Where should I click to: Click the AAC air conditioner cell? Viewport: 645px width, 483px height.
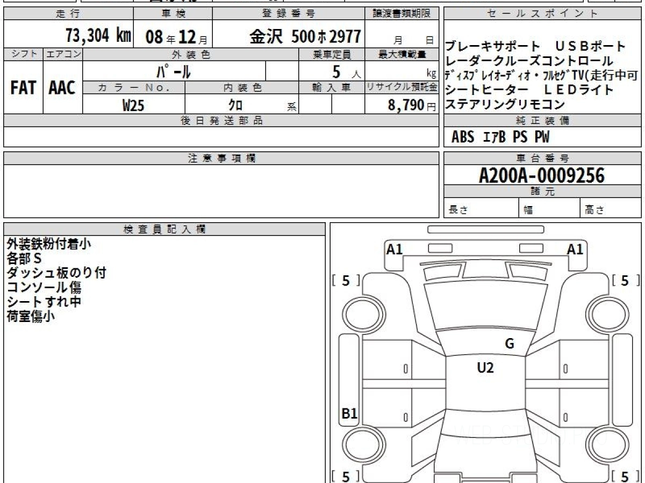click(63, 88)
